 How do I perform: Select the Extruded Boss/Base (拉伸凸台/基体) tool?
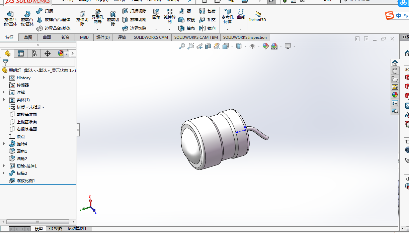[10, 18]
